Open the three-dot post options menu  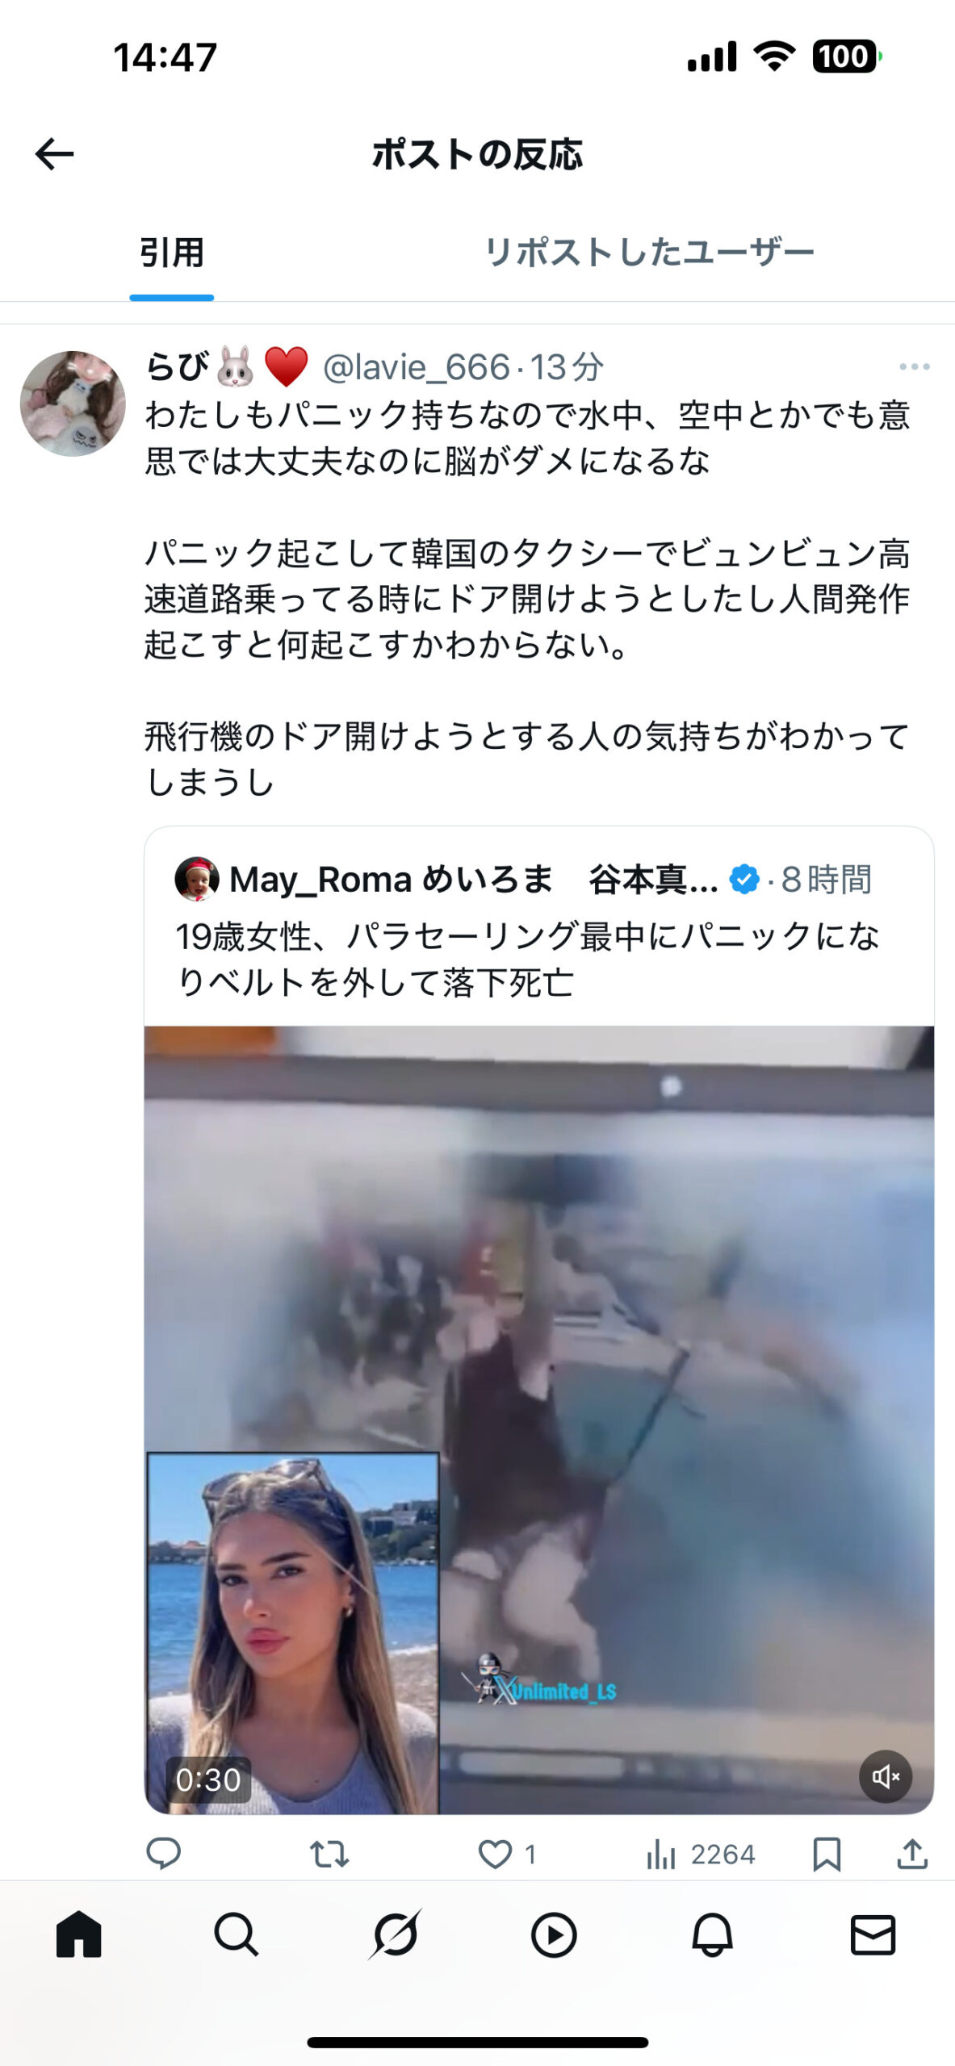pyautogui.click(x=914, y=367)
